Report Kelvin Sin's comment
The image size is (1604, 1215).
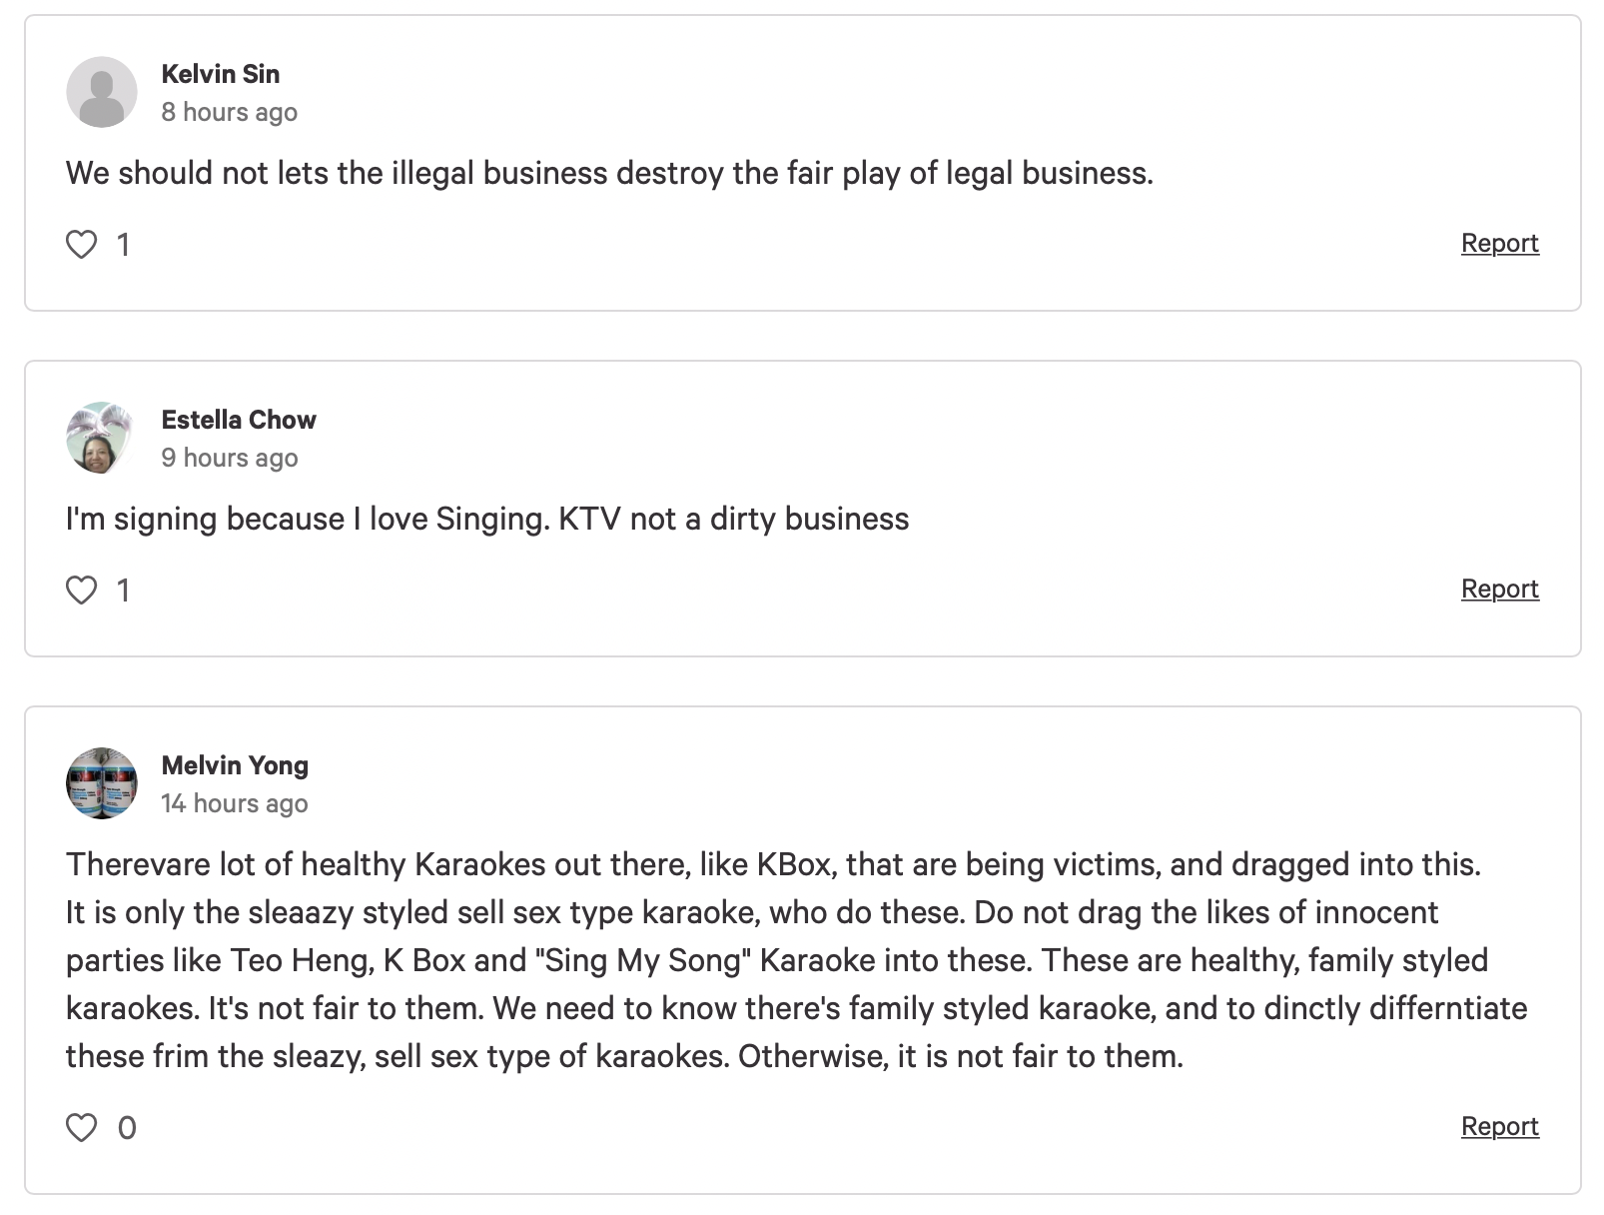point(1499,243)
